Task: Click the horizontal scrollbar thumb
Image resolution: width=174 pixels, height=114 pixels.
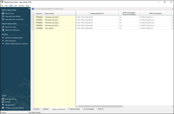Action: [101, 106]
